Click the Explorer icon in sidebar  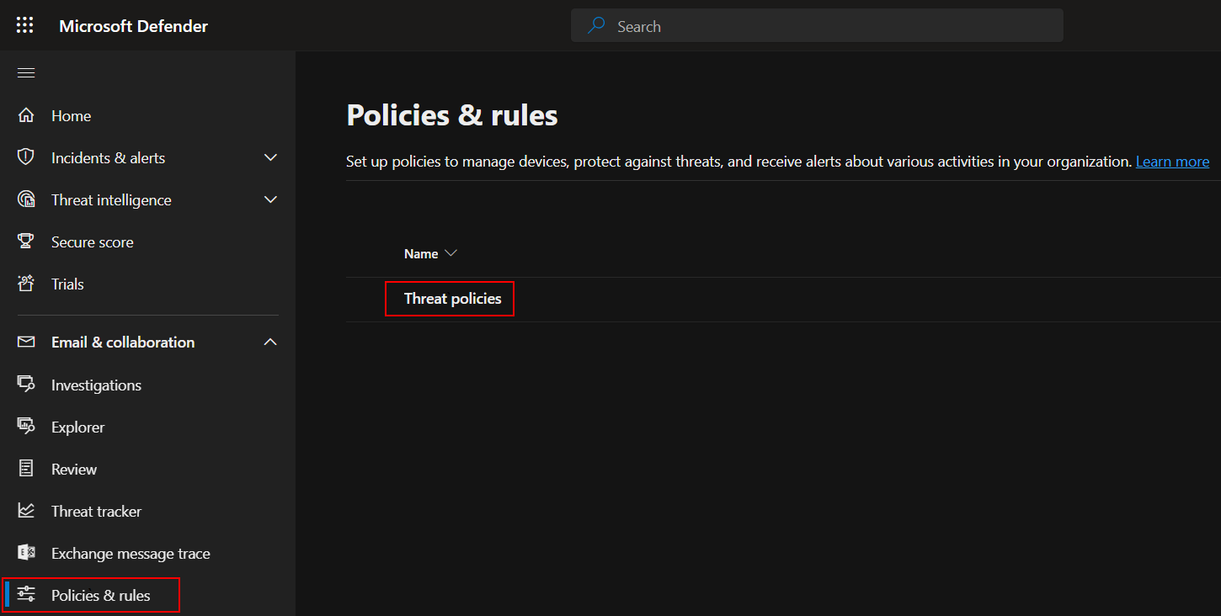(x=26, y=427)
